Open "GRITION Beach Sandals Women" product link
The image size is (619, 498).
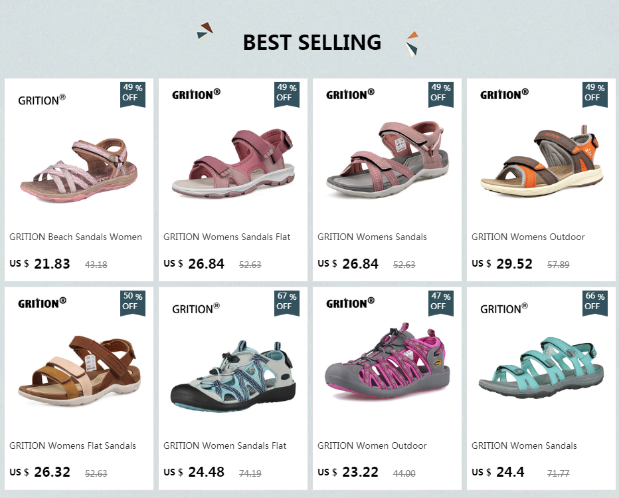pos(76,237)
